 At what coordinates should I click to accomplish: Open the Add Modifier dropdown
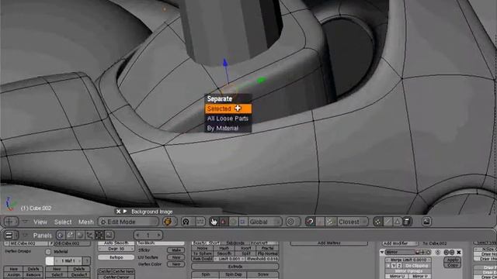(400, 243)
